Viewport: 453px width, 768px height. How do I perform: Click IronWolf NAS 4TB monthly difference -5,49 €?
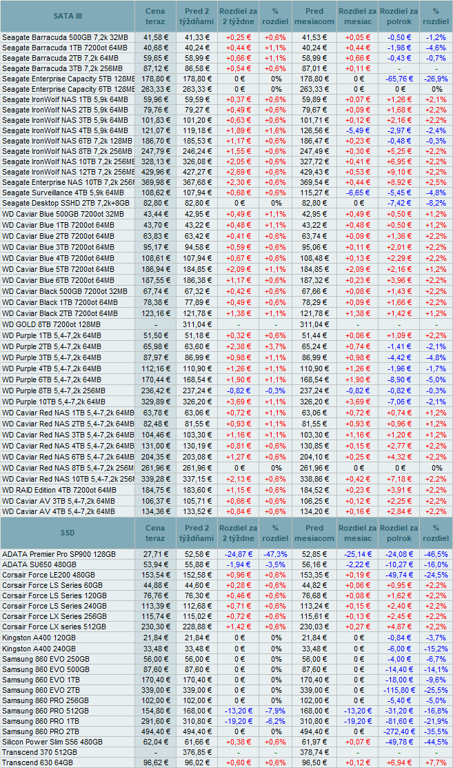358,131
